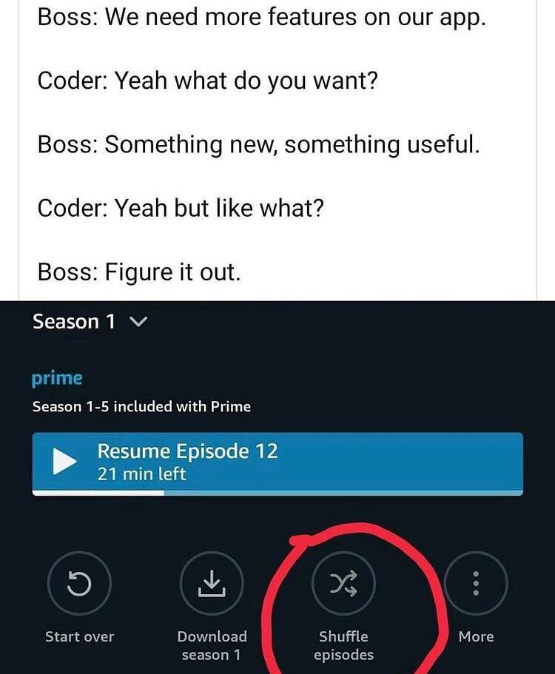Click the line "Boss: We need more features"
This screenshot has height=674, width=555.
point(261,17)
